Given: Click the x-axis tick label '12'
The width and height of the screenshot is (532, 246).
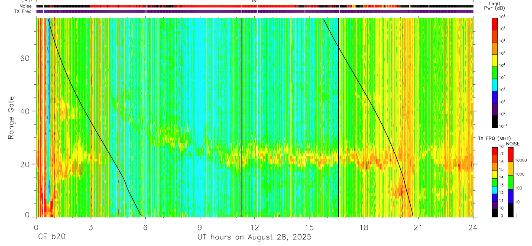Looking at the screenshot, I should pyautogui.click(x=255, y=227).
